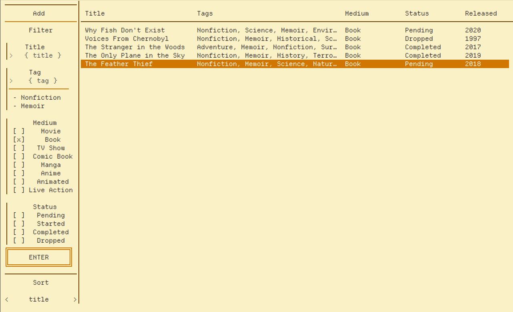Image resolution: width=513 pixels, height=312 pixels.
Task: Check the Anime medium checkbox
Action: (x=19, y=173)
